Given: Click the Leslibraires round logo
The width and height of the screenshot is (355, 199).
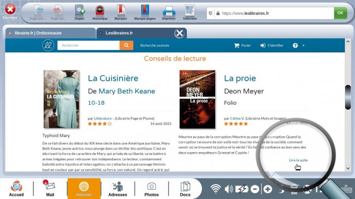Looking at the screenshot, I should pyautogui.click(x=48, y=45).
